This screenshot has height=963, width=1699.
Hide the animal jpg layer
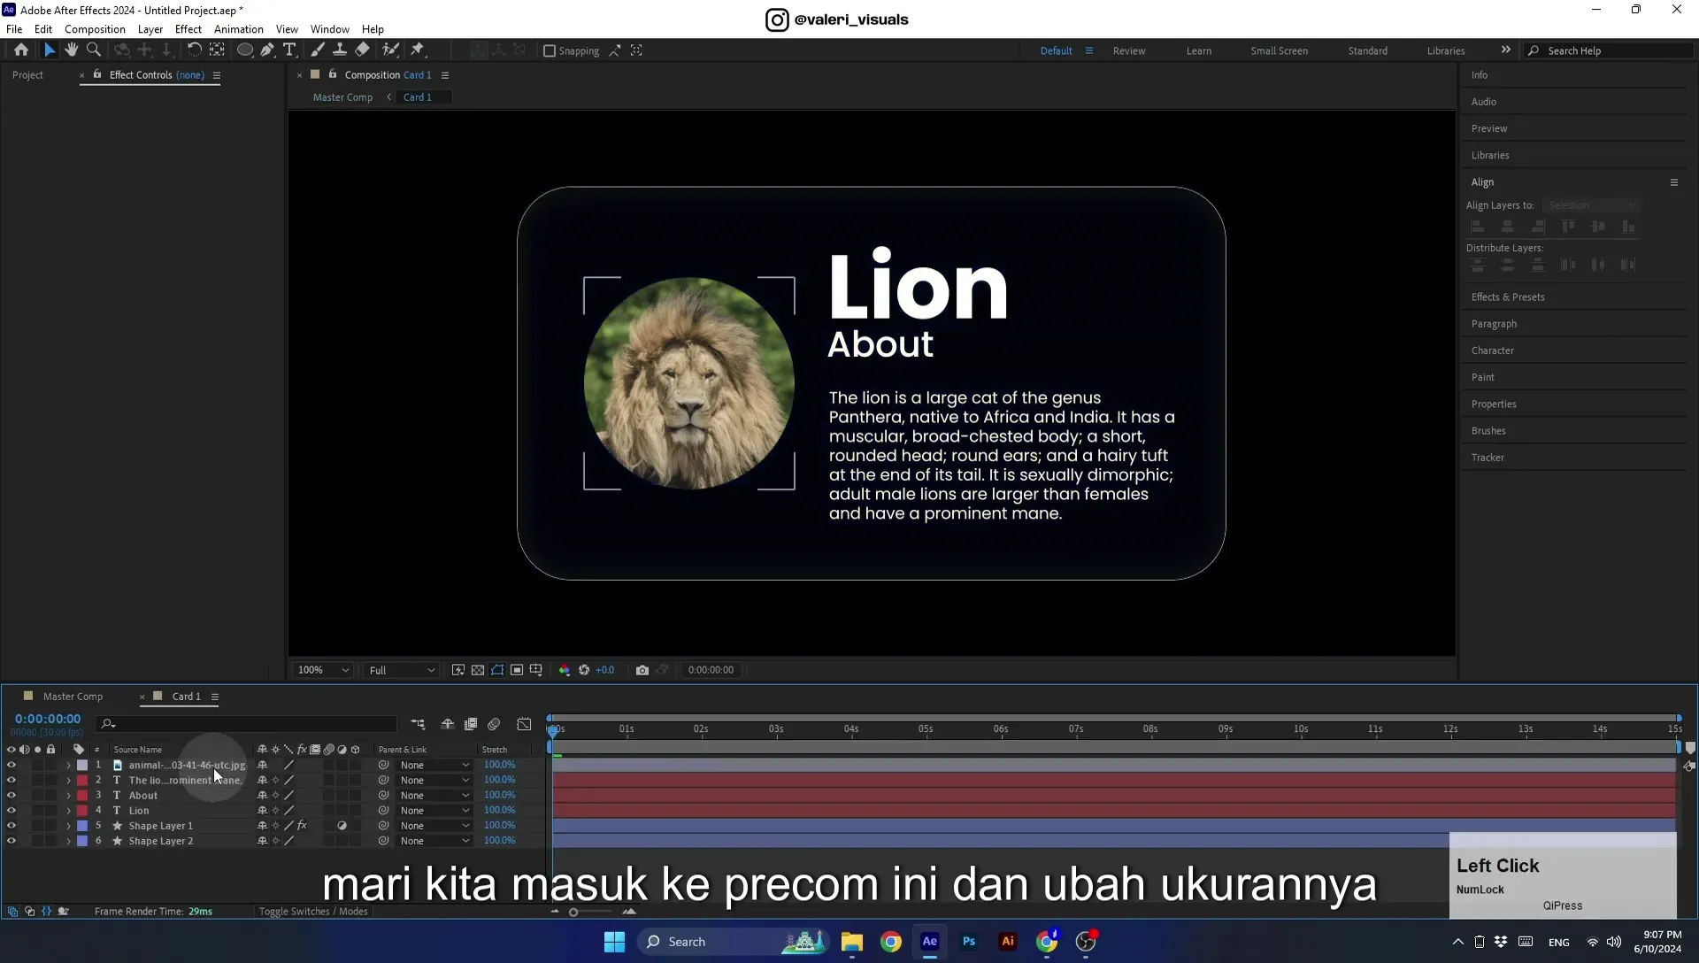click(x=12, y=766)
